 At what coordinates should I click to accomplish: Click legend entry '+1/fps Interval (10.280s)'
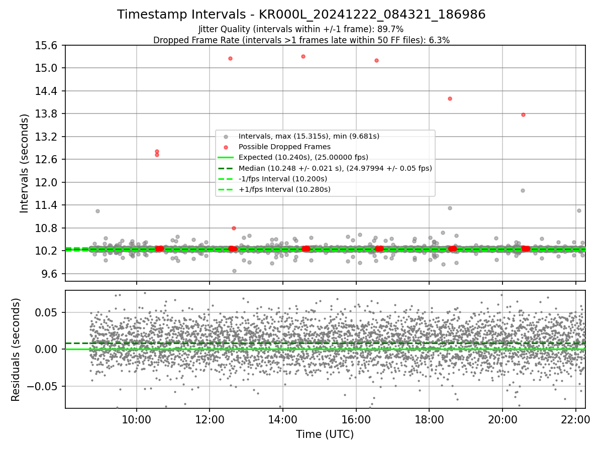pos(284,189)
